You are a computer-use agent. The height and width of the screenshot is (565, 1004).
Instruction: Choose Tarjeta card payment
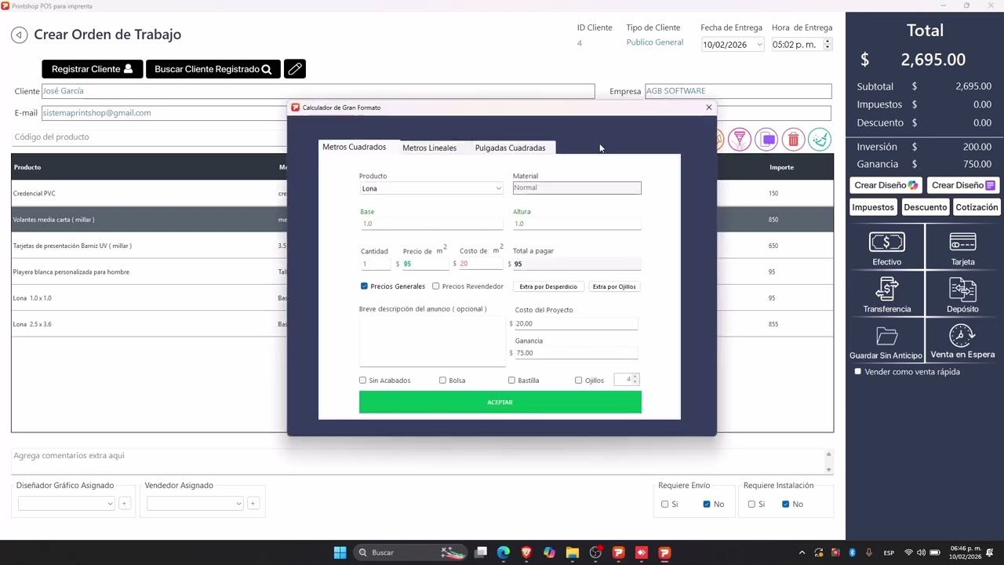point(962,248)
